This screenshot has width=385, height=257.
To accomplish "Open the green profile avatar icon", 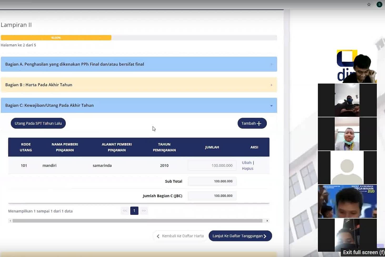I will tap(379, 4).
